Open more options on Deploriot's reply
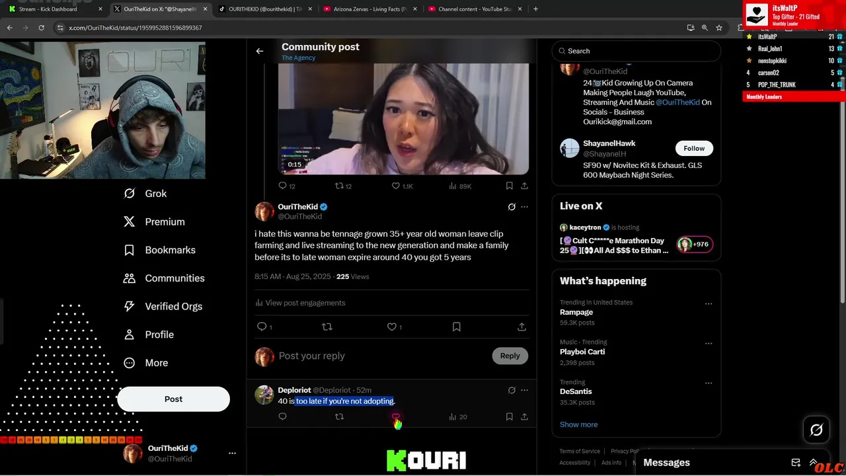This screenshot has width=846, height=476. pos(524,390)
